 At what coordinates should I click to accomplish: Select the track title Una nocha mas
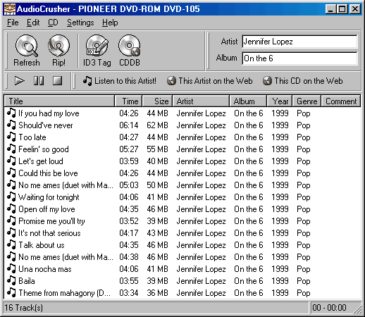45,269
